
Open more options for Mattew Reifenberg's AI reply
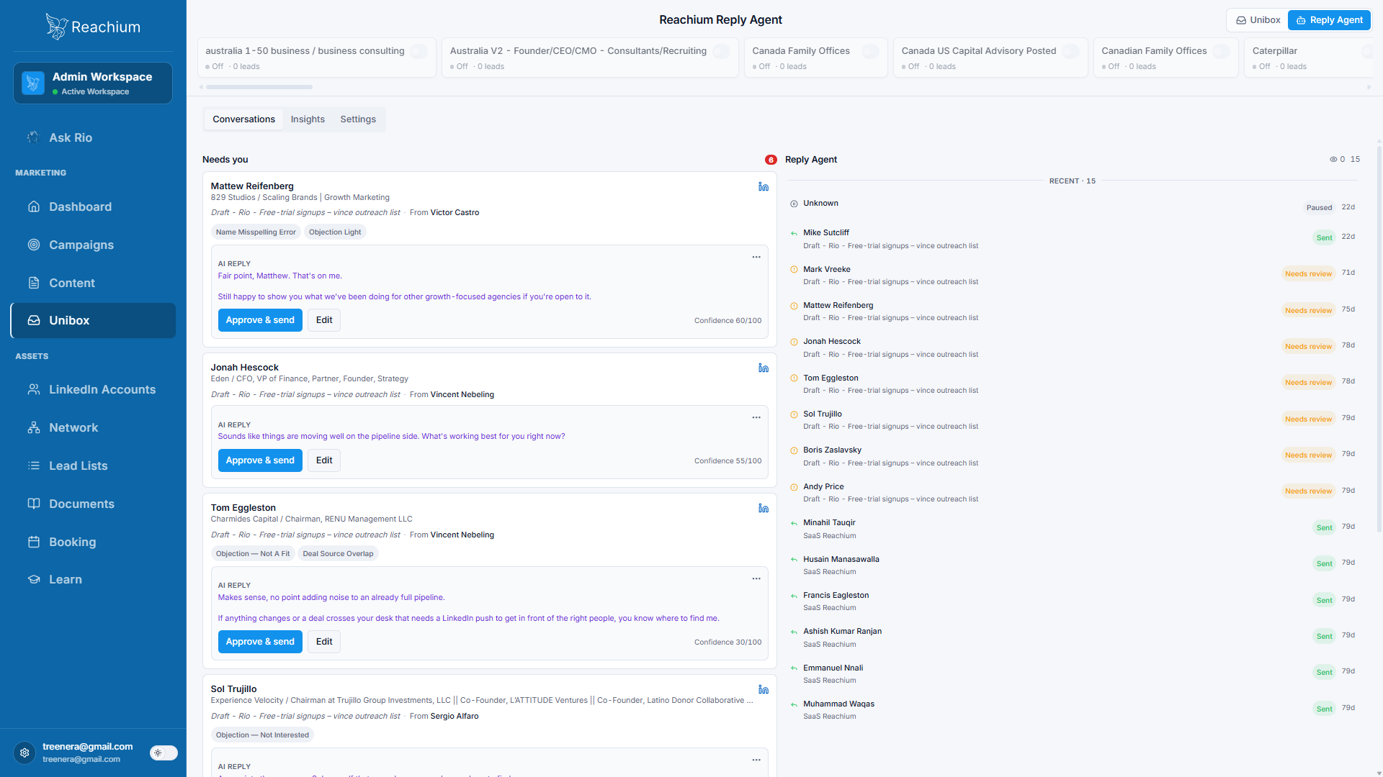[756, 257]
